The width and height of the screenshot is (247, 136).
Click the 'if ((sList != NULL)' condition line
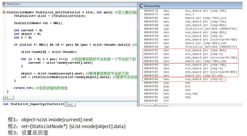[76, 45]
